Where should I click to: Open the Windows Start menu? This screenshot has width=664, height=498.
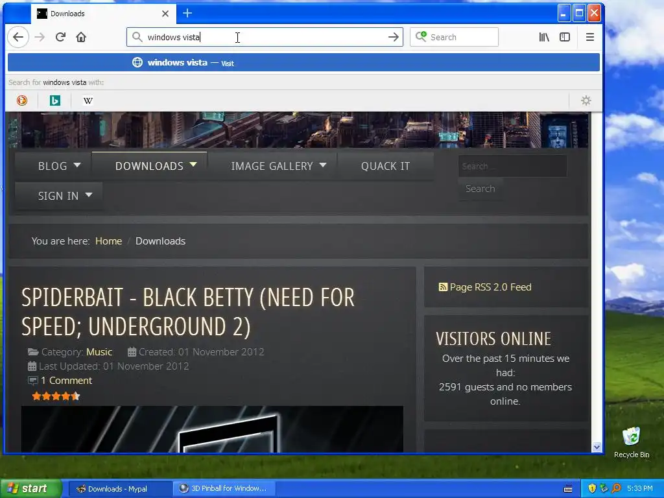click(30, 488)
